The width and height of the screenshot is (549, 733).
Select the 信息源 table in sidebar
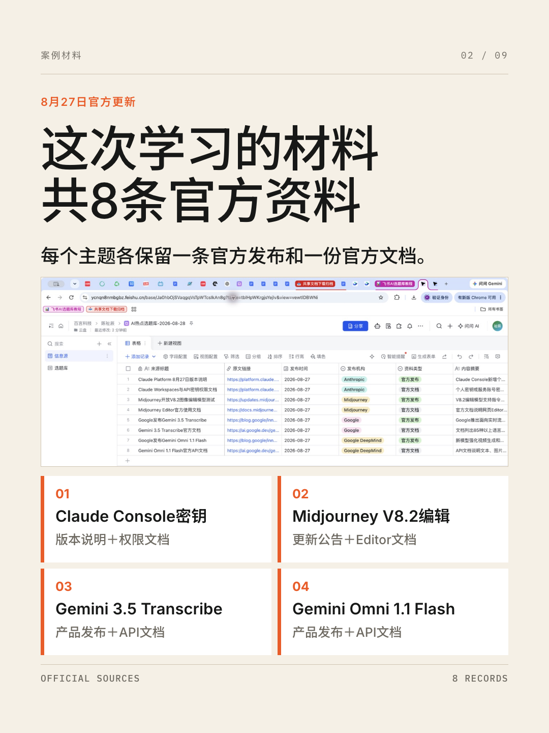click(x=79, y=356)
